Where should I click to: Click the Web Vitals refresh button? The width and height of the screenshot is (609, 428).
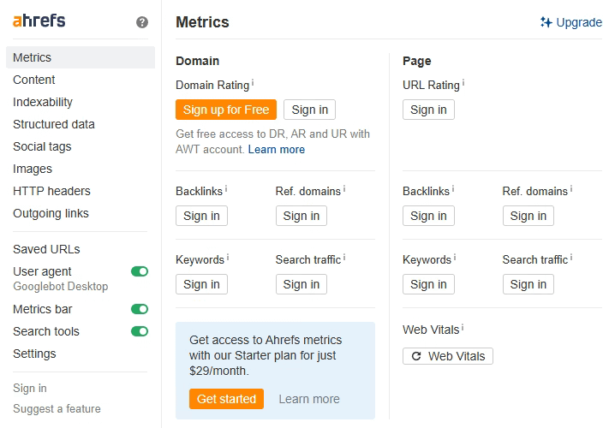point(448,356)
